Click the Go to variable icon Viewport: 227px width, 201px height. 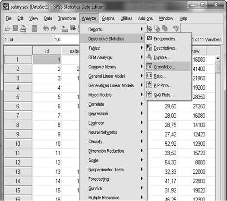coord(73,28)
